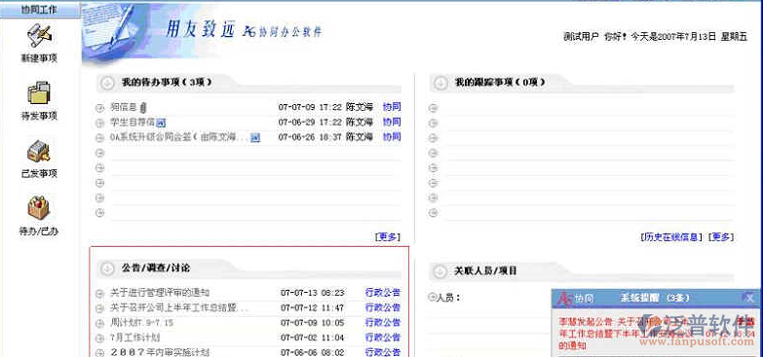
Task: Open the 新建事项 icon in sidebar
Action: coord(39,35)
